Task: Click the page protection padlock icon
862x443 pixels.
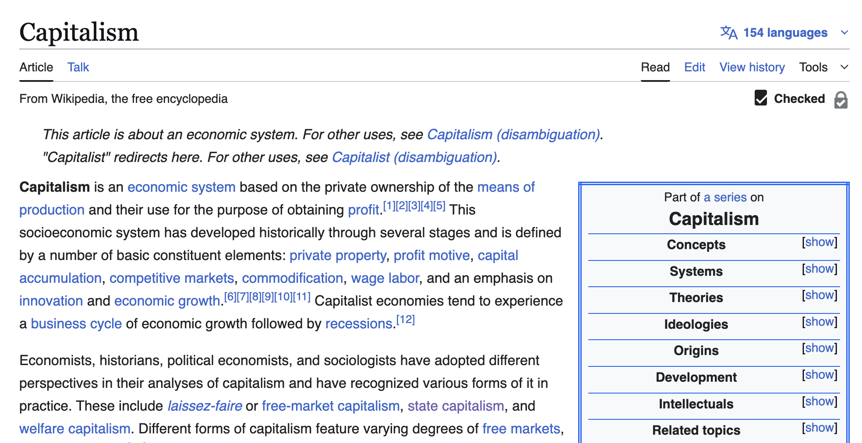Action: (x=841, y=99)
